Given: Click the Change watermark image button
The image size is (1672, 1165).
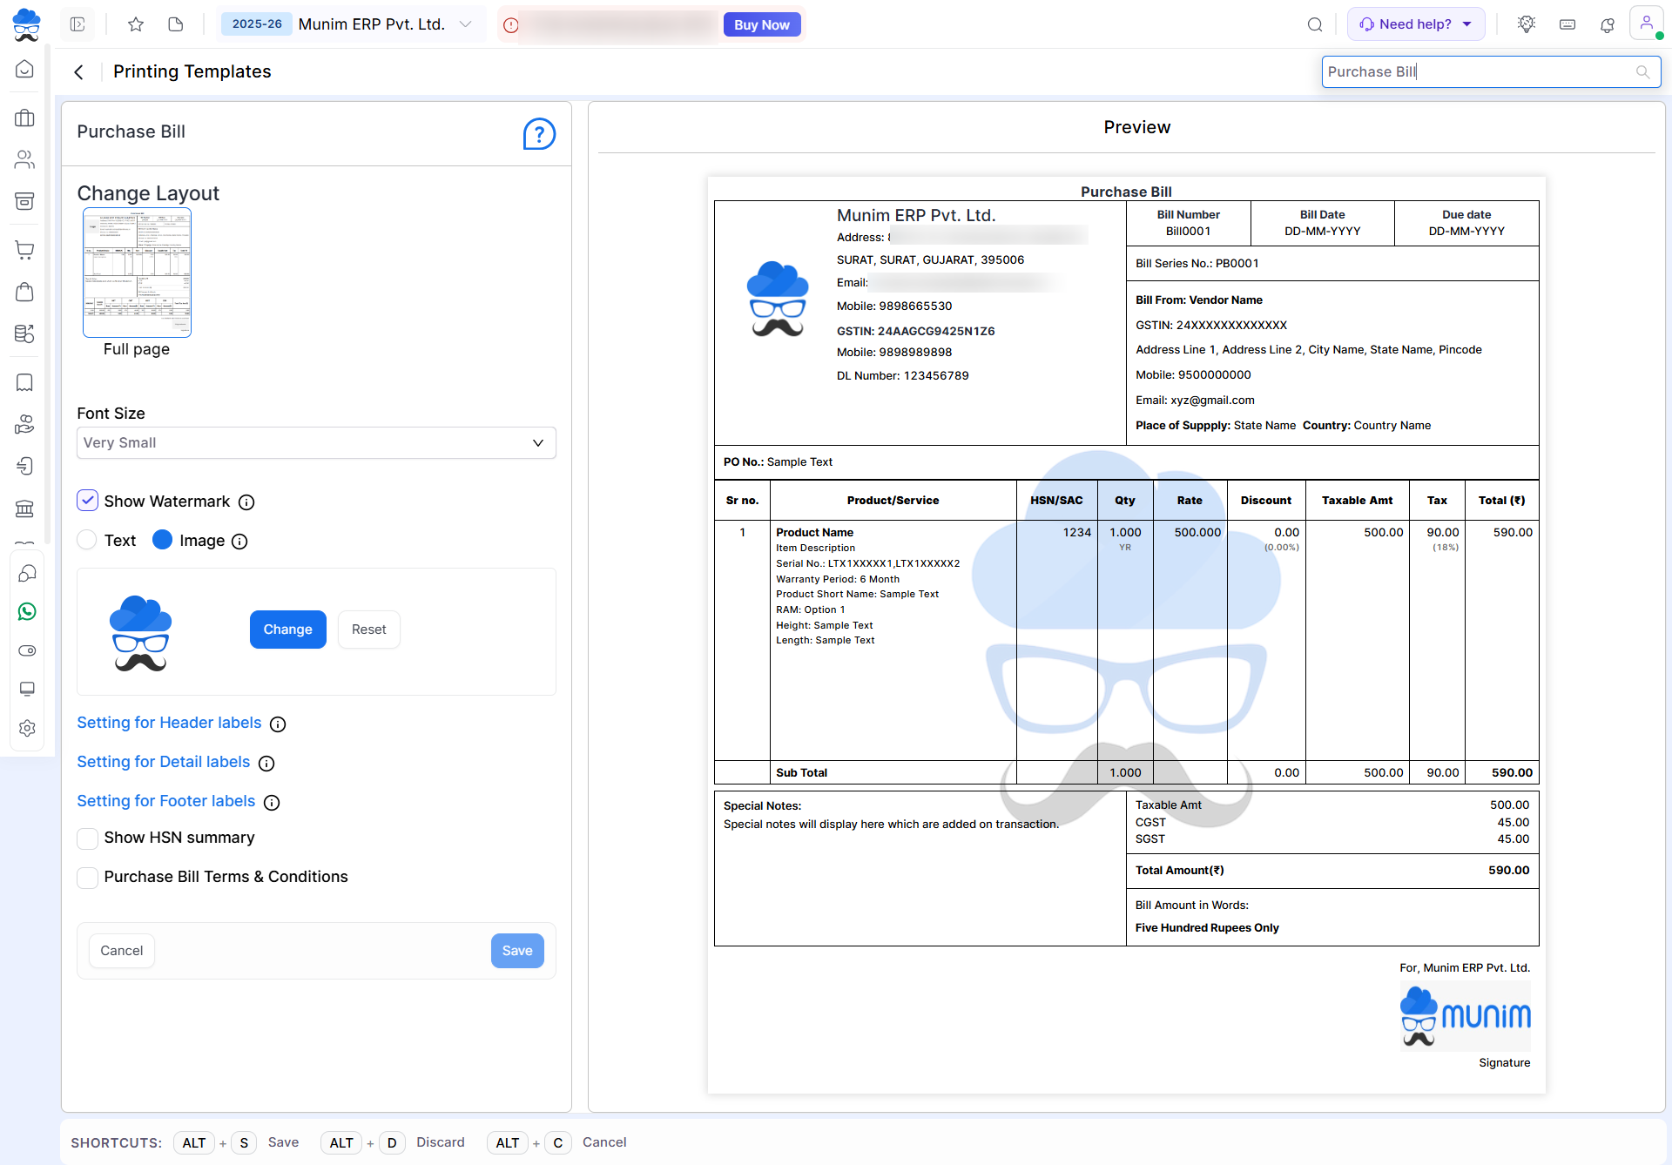Looking at the screenshot, I should tap(287, 630).
